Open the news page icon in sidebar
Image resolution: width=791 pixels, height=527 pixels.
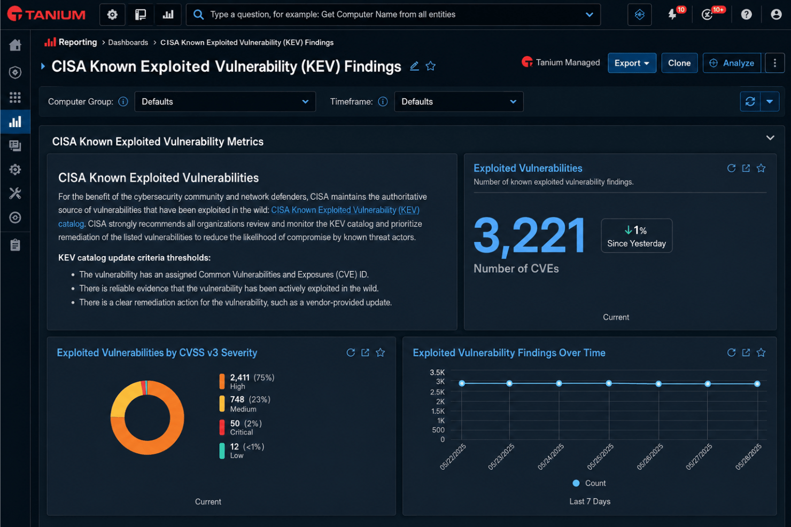[x=15, y=145]
